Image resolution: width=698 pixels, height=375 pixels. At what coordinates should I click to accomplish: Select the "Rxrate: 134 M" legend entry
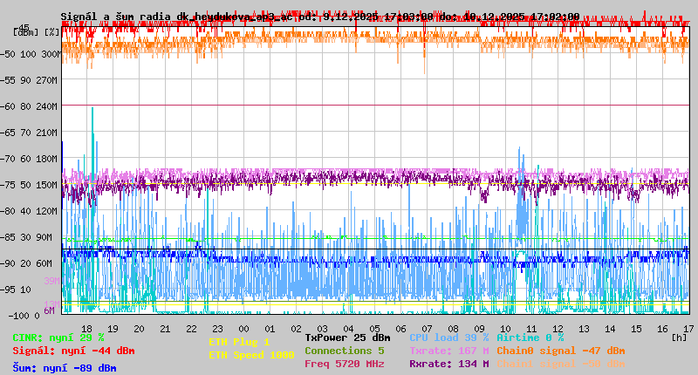[x=449, y=364]
